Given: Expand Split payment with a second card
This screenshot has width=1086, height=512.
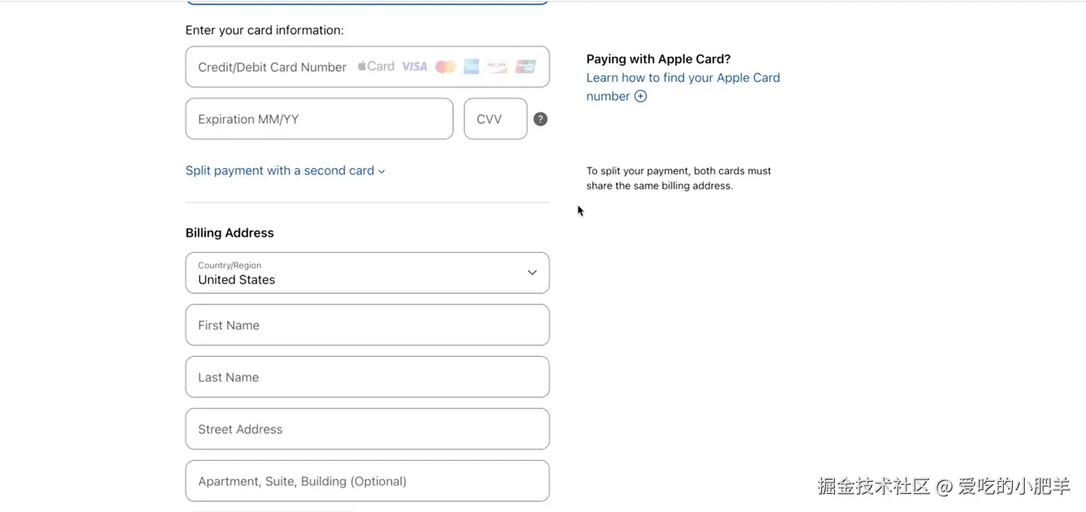Looking at the screenshot, I should (x=285, y=171).
